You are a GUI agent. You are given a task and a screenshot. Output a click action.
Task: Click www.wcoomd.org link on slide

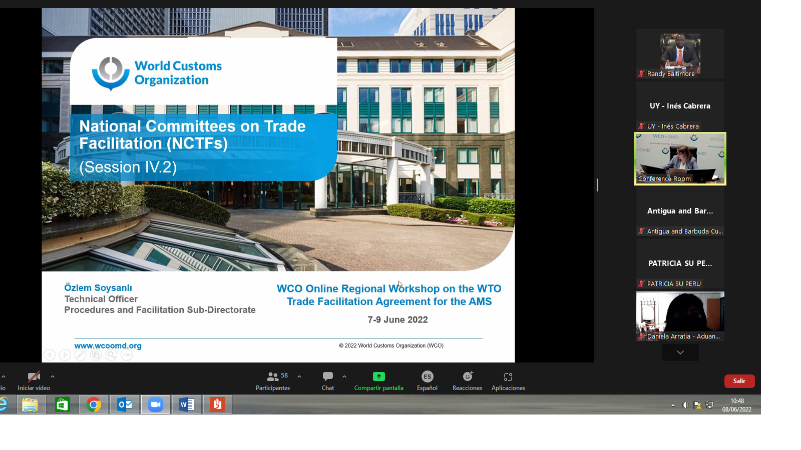pyautogui.click(x=108, y=345)
